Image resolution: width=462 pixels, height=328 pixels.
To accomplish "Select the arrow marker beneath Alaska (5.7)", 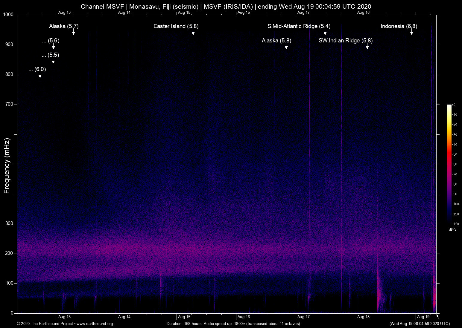I will point(73,32).
